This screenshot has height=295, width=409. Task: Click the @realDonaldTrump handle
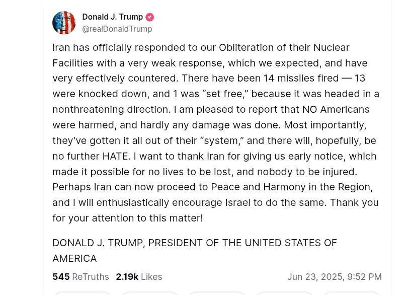click(x=117, y=29)
